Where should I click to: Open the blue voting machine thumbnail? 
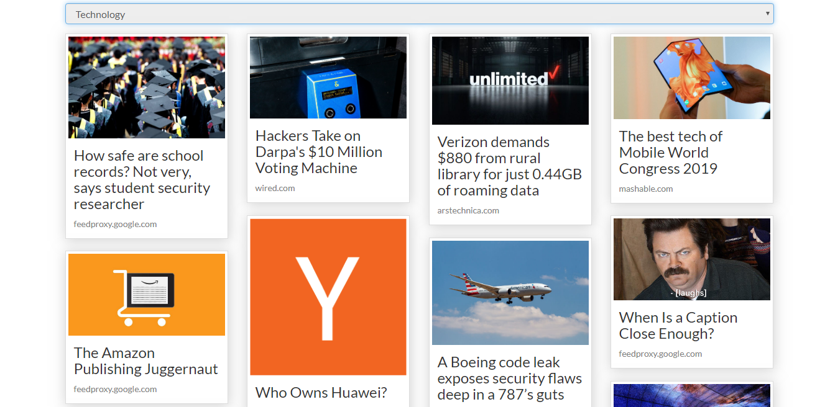(328, 78)
